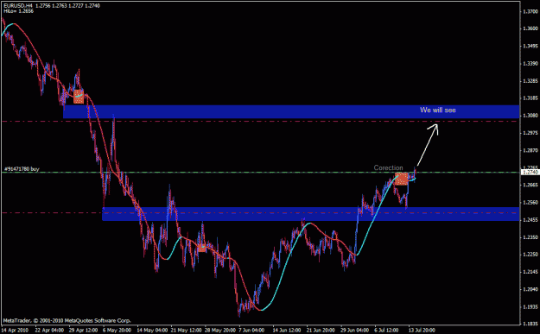Click the 1.2145 price axis label
The height and width of the screenshot is (334, 540).
[x=530, y=272]
